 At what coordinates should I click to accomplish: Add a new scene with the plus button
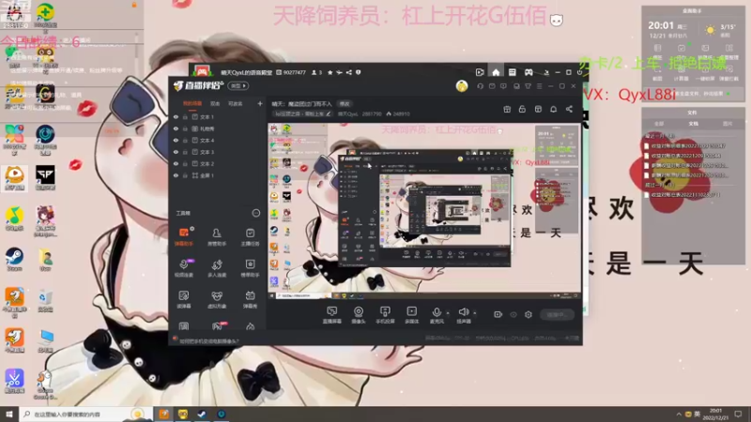click(x=260, y=104)
